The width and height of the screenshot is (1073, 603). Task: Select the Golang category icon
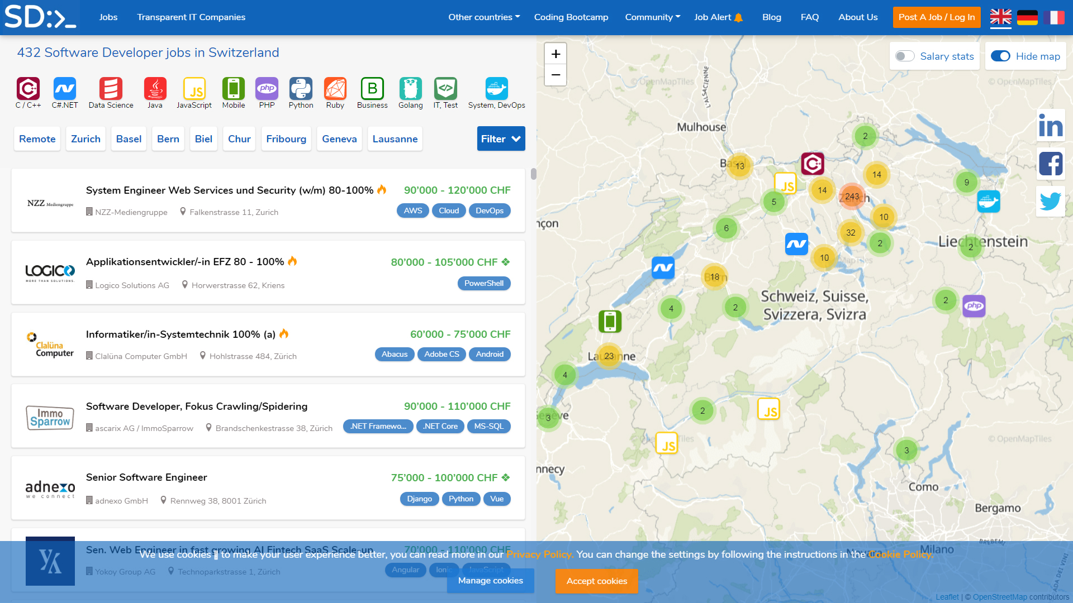click(411, 89)
